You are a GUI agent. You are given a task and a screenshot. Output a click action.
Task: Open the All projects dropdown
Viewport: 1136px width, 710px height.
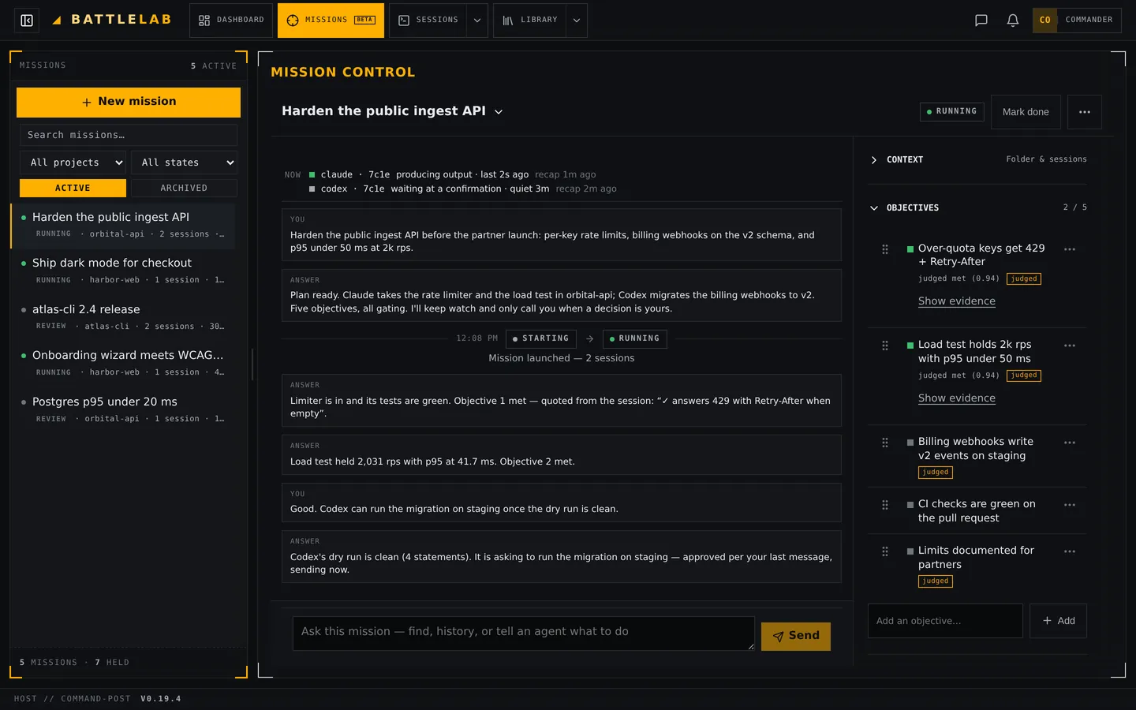pos(73,163)
